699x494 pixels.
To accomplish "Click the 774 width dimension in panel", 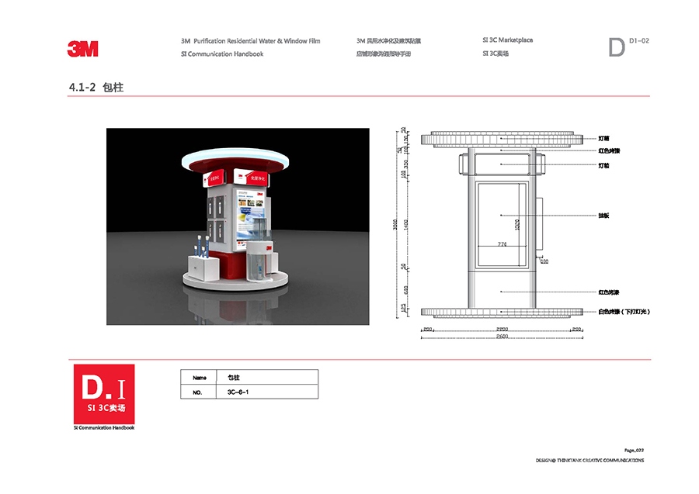I will (502, 244).
